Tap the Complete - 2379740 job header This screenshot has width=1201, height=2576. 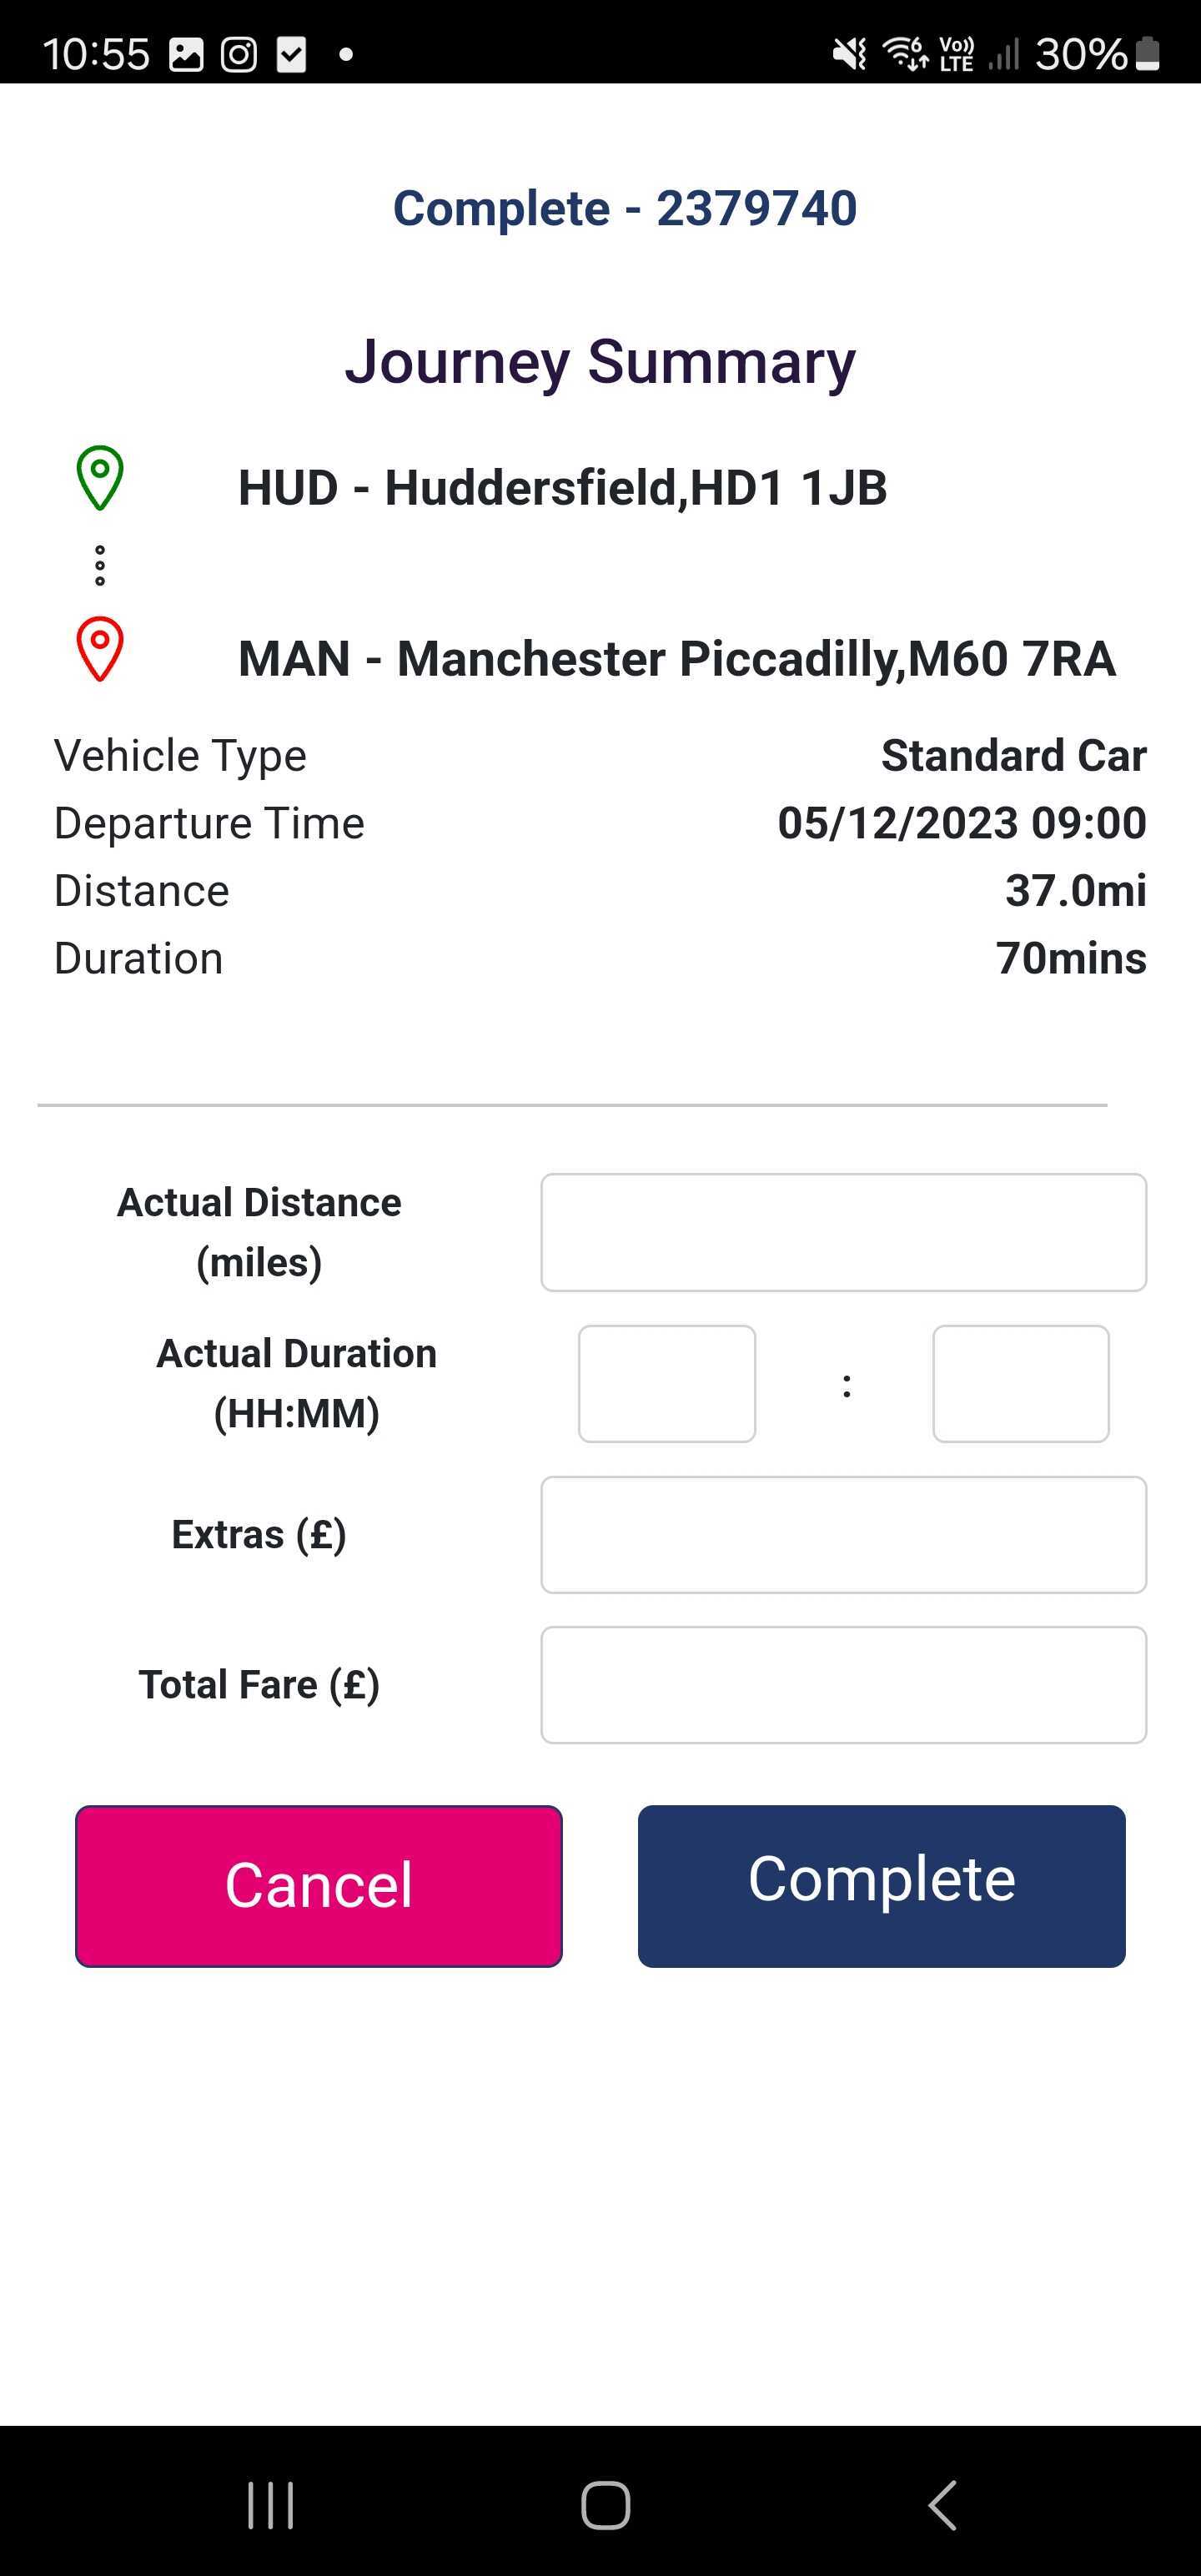tap(625, 208)
